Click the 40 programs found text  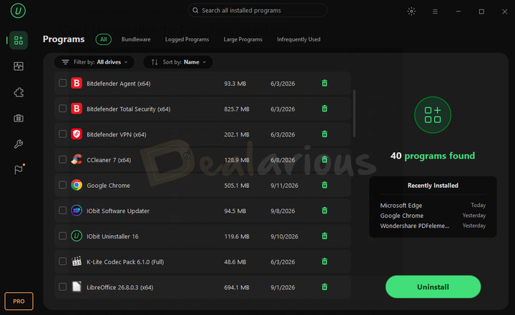433,156
